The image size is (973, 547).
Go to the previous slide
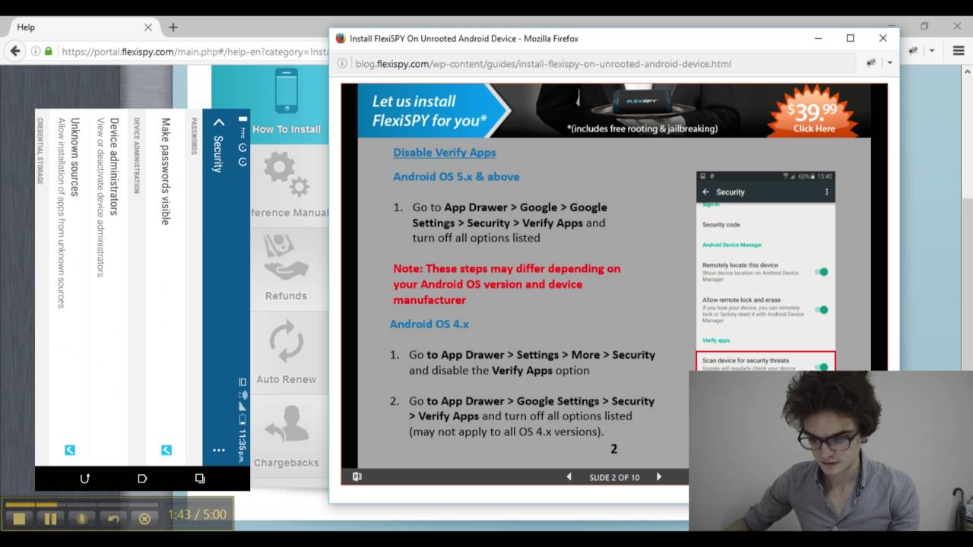click(569, 477)
